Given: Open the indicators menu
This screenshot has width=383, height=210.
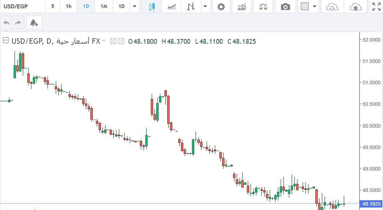Looking at the screenshot, I should tap(241, 7).
